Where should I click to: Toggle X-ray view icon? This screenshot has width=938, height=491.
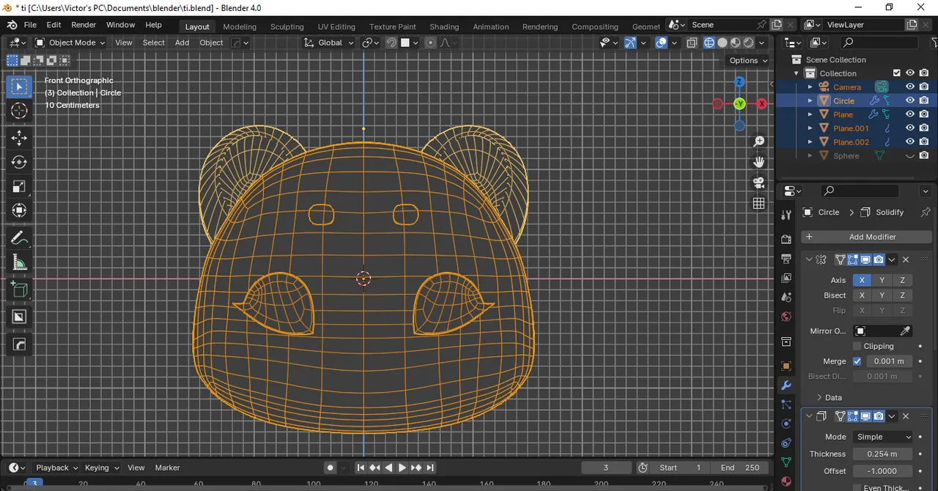pos(691,43)
